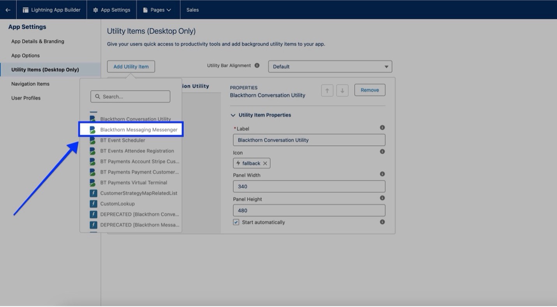
Task: Show info tooltip for Icon
Action: pyautogui.click(x=382, y=151)
